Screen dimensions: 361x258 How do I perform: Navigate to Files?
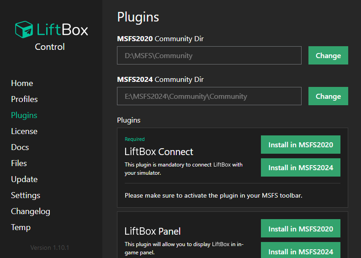(x=19, y=163)
